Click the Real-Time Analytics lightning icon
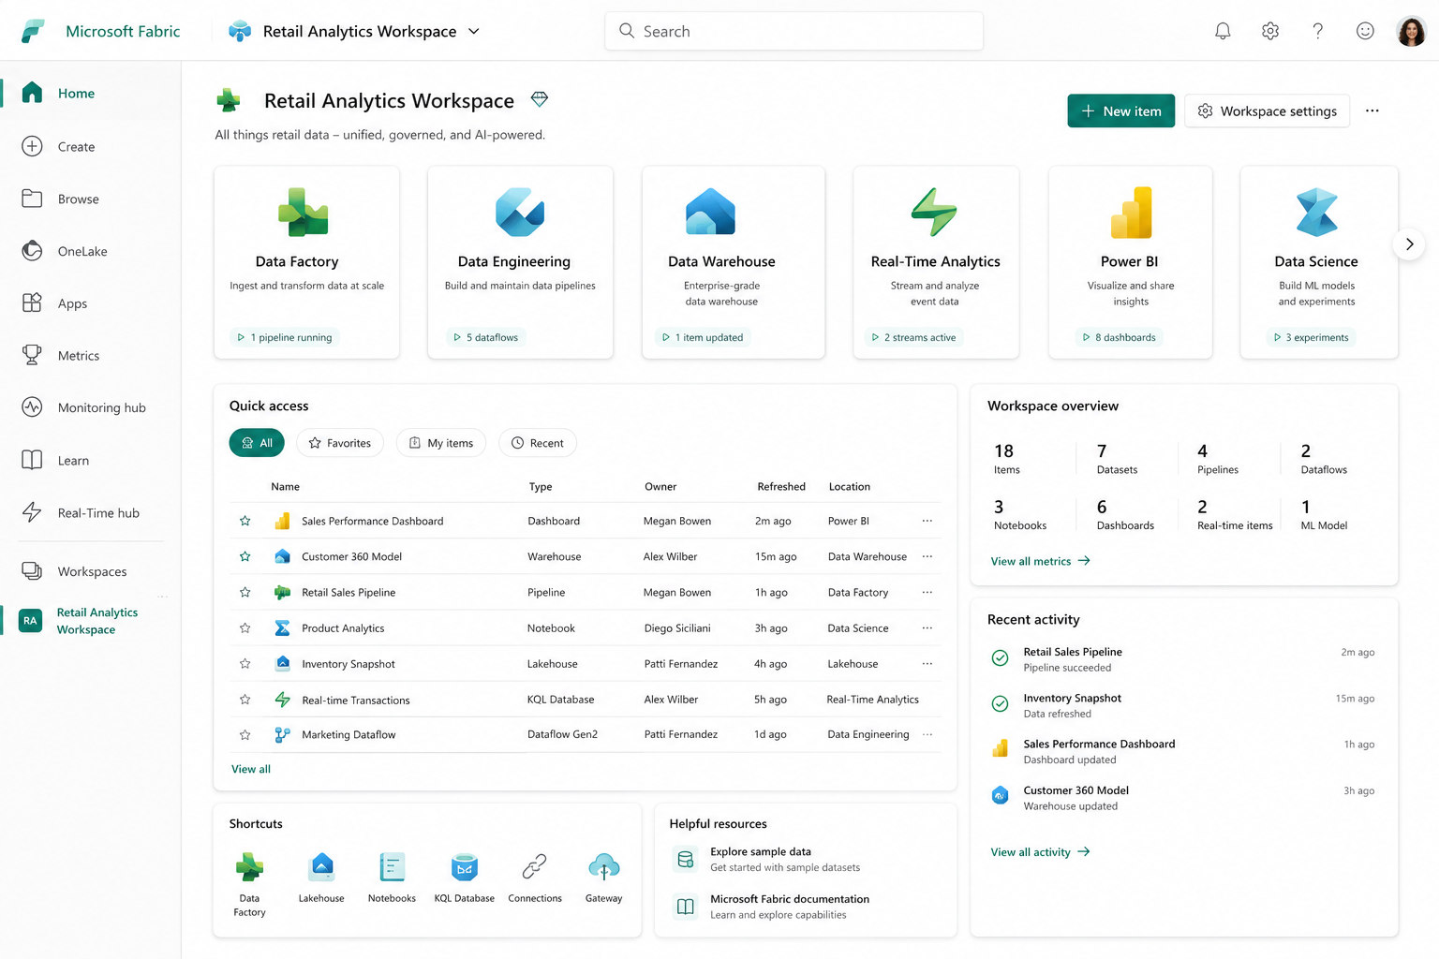 click(934, 212)
